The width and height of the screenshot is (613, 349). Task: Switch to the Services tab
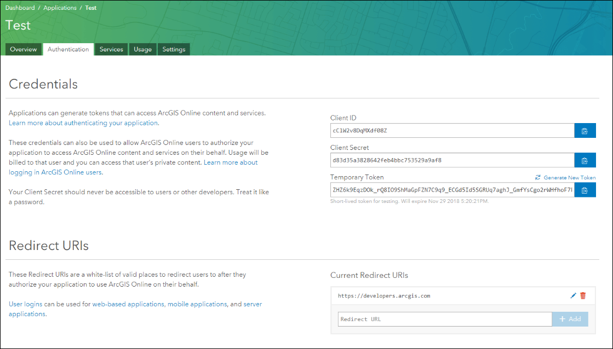click(x=111, y=49)
